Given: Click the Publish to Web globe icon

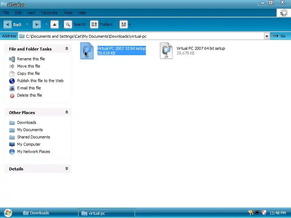Looking at the screenshot, I should point(12,81).
